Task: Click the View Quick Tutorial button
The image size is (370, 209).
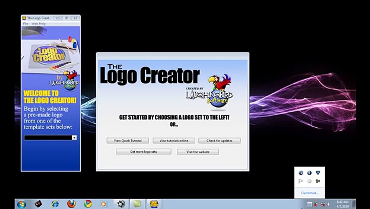Action: [128, 140]
